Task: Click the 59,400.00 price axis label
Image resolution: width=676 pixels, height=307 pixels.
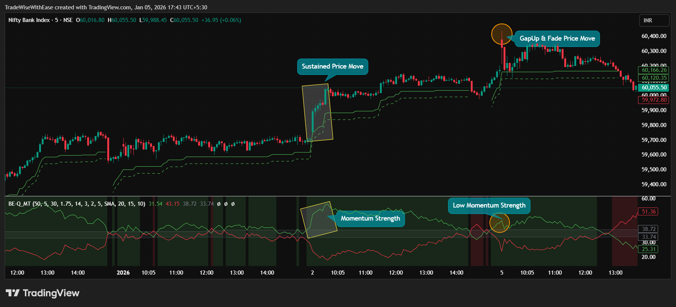Action: tap(654, 184)
